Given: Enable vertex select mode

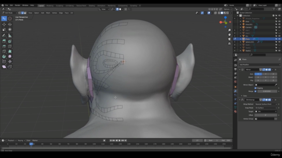Looking at the screenshot, I should [x=20, y=13].
